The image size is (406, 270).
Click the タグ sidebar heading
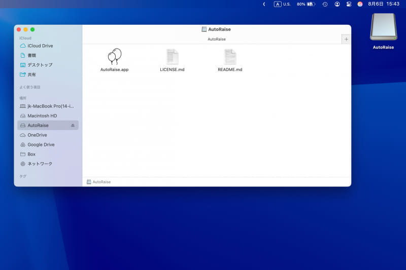23,176
